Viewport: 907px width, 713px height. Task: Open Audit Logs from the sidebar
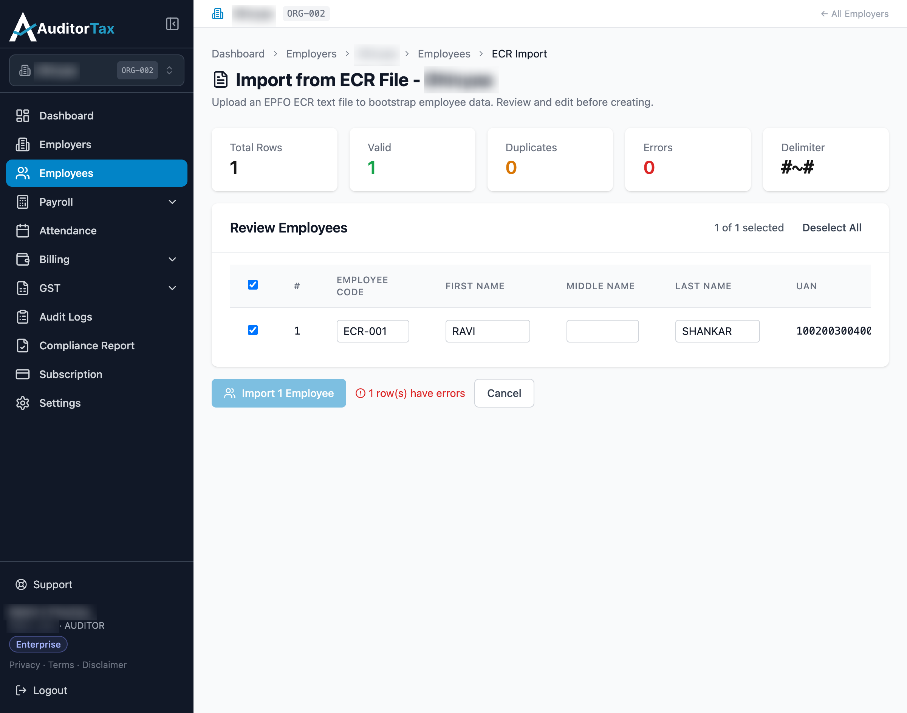[x=97, y=317]
